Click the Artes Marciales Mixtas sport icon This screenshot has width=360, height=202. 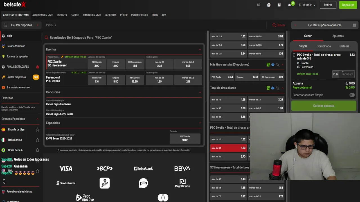(3, 192)
